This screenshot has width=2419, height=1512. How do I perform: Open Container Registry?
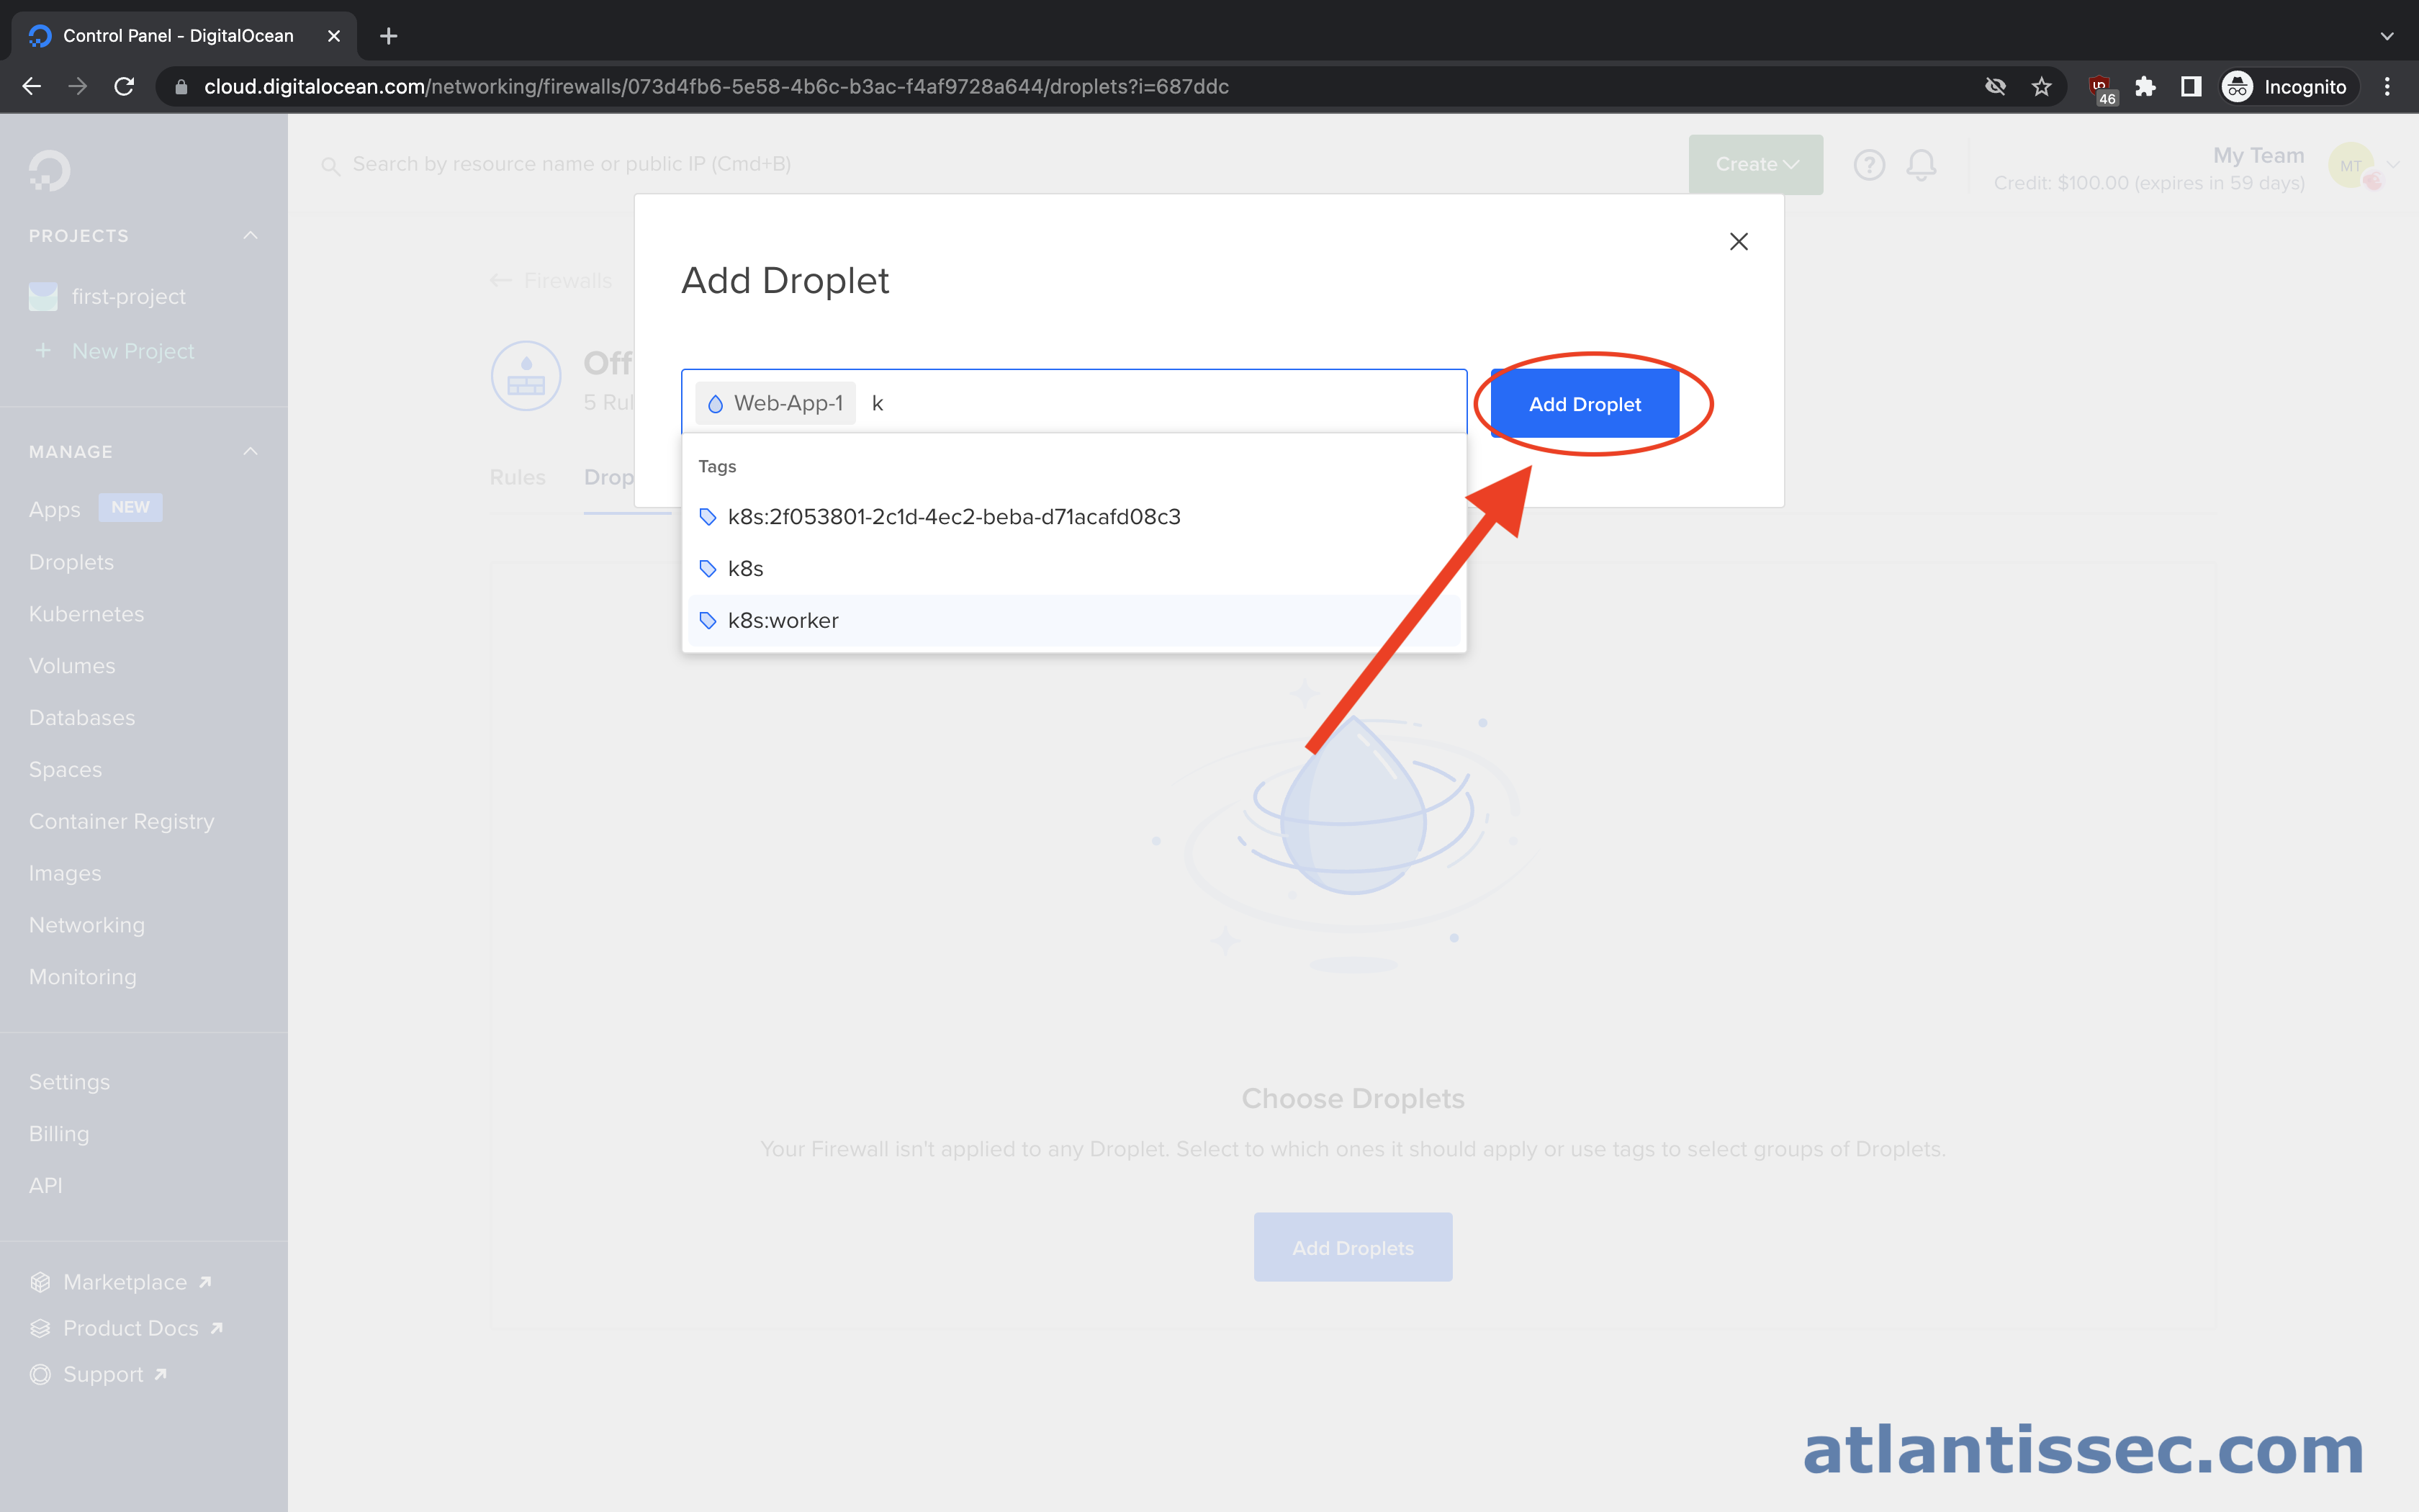(121, 821)
